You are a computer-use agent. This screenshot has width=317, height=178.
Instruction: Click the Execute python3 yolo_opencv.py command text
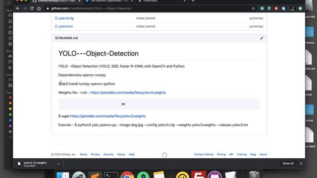pyautogui.click(x=153, y=125)
